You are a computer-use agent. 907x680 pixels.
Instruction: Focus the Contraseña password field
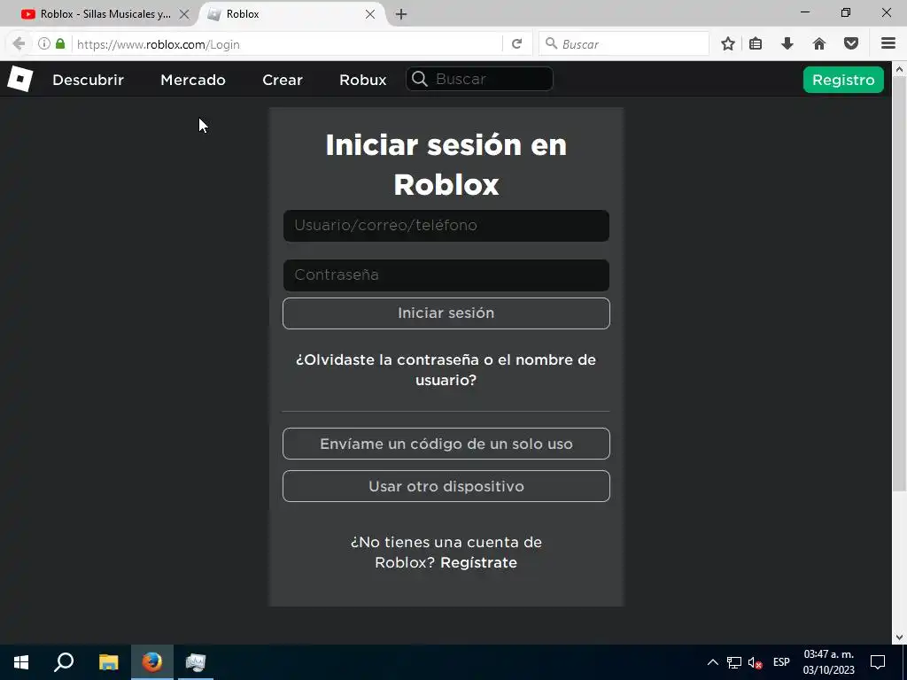coord(446,275)
